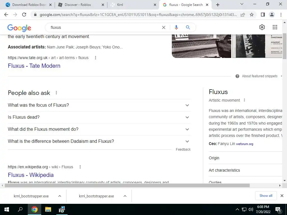
Task: Open the Windows Start menu
Action: 7,209
